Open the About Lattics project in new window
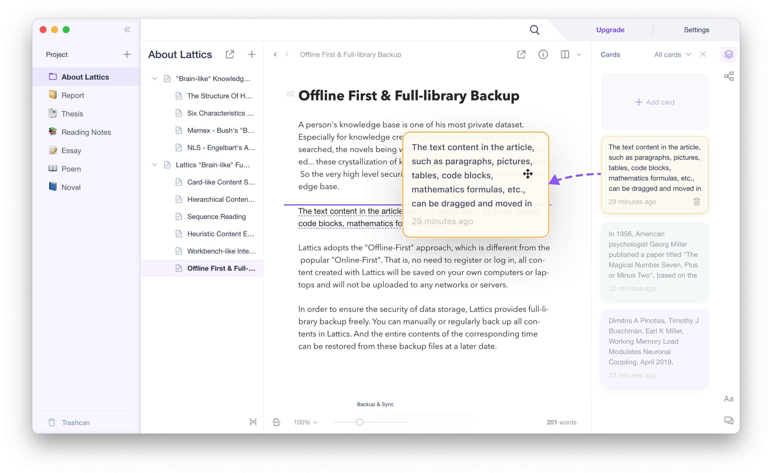The width and height of the screenshot is (772, 473). [230, 54]
